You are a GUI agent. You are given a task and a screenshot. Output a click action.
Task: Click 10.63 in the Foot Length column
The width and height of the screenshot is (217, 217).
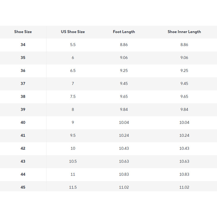(x=124, y=161)
